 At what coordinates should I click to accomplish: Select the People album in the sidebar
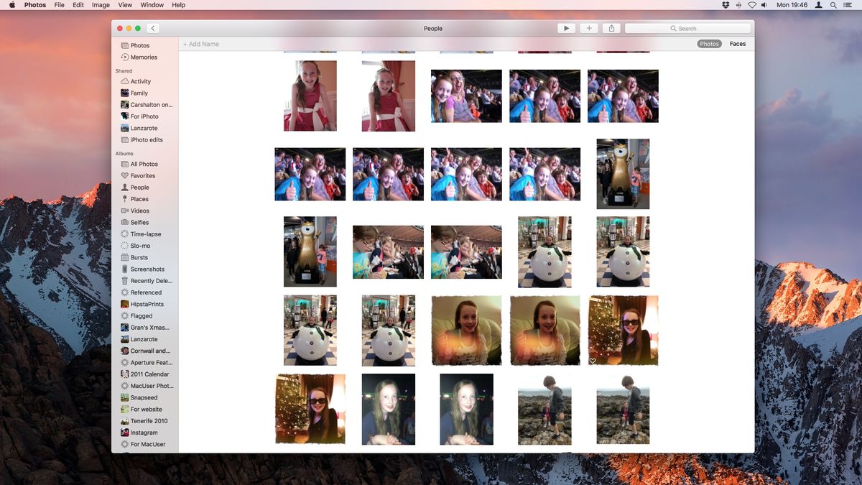(x=138, y=187)
